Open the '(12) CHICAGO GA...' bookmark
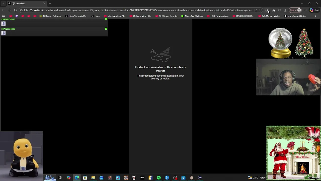 tap(243, 16)
